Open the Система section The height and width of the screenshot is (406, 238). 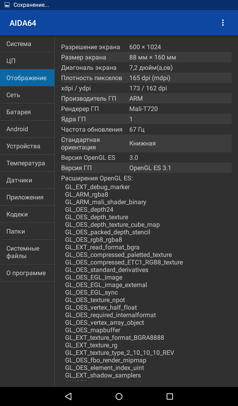(27, 44)
